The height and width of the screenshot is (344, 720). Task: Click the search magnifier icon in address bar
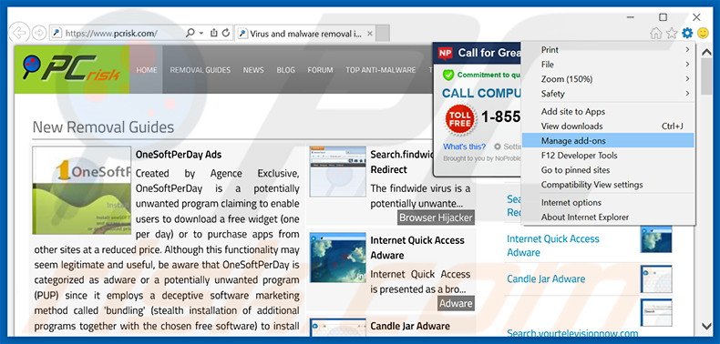(190, 33)
